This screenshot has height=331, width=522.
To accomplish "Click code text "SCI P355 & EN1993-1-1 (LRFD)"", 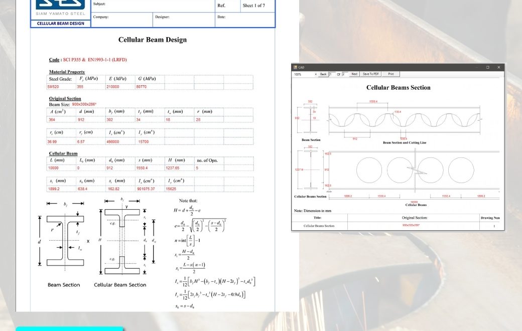I will tap(95, 60).
